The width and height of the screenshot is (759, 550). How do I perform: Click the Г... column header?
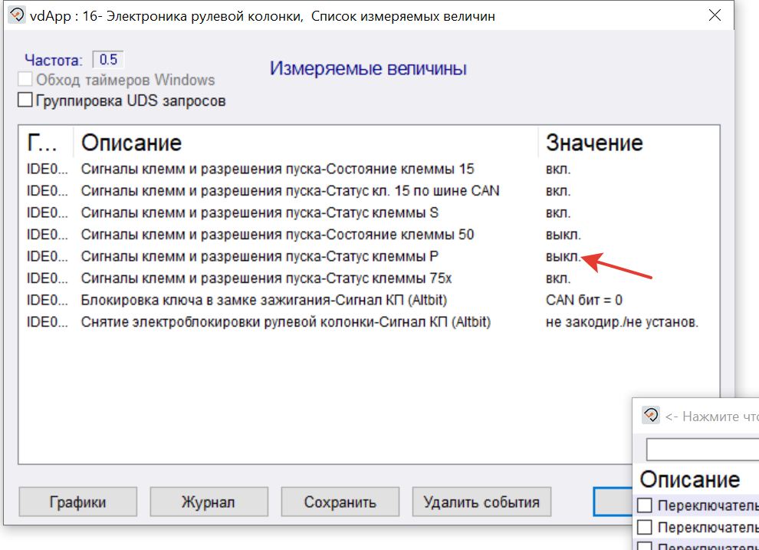[x=46, y=143]
